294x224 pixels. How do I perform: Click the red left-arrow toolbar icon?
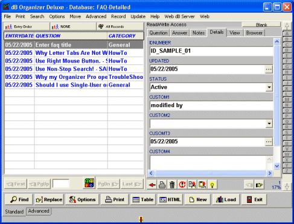tap(152, 184)
